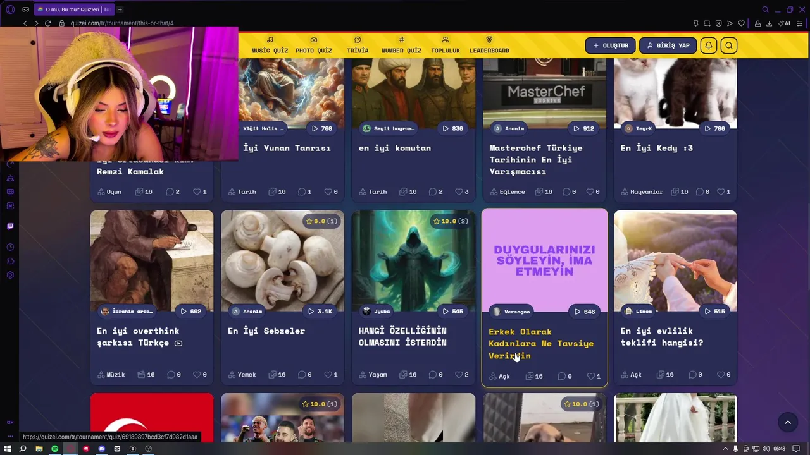This screenshot has width=810, height=455.
Task: Open the browser downloads icon
Action: pyautogui.click(x=769, y=23)
